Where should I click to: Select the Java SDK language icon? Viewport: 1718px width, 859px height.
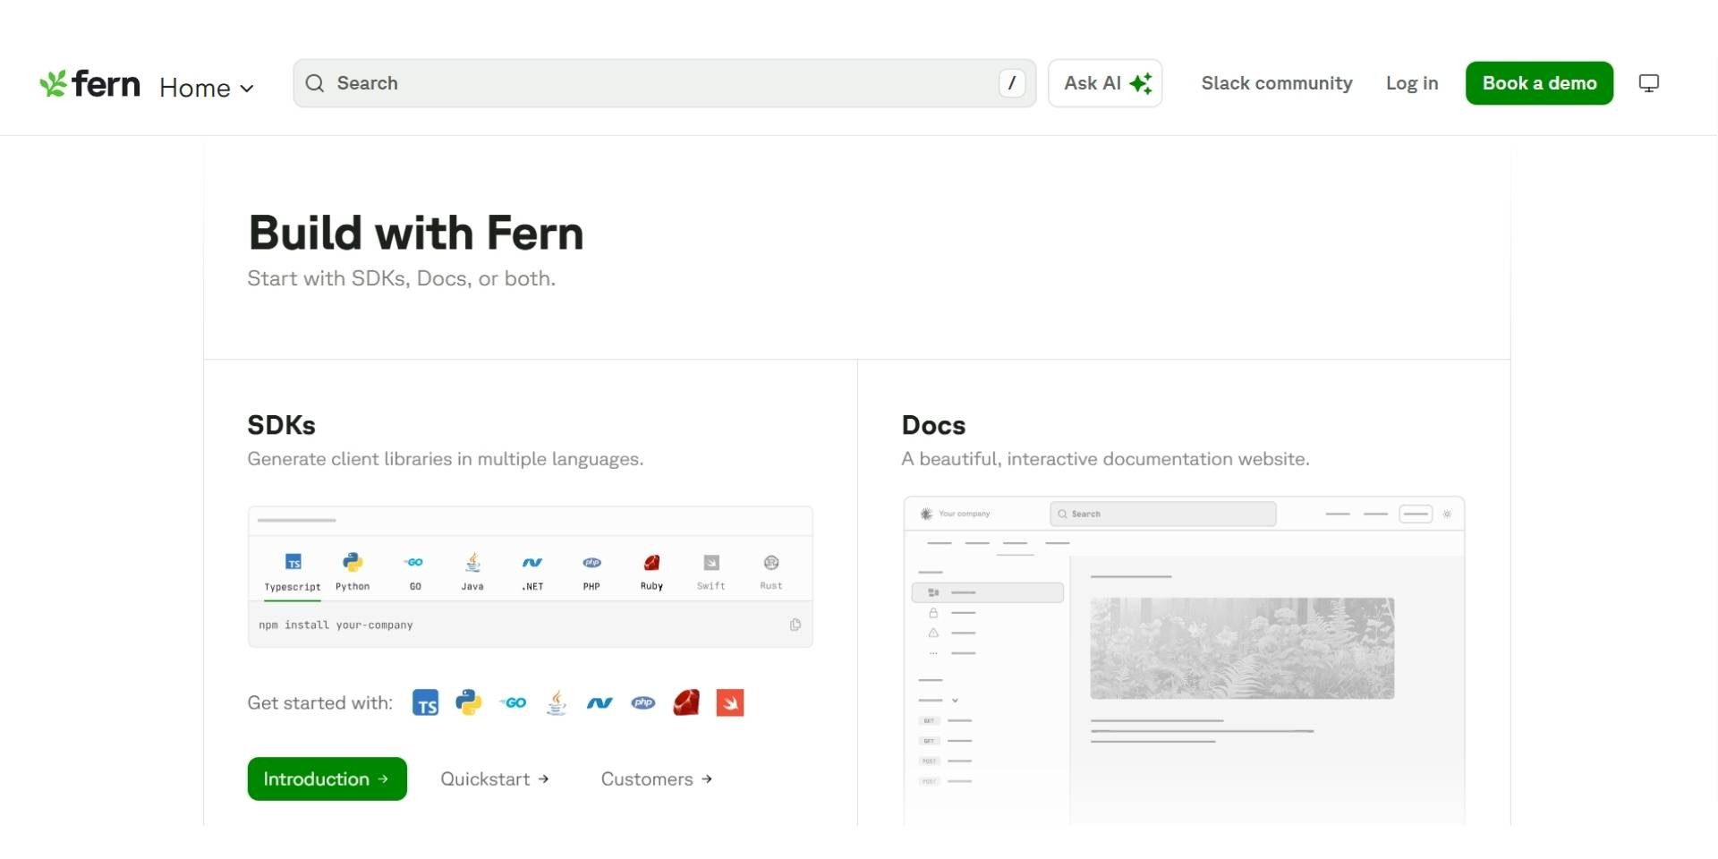(472, 570)
